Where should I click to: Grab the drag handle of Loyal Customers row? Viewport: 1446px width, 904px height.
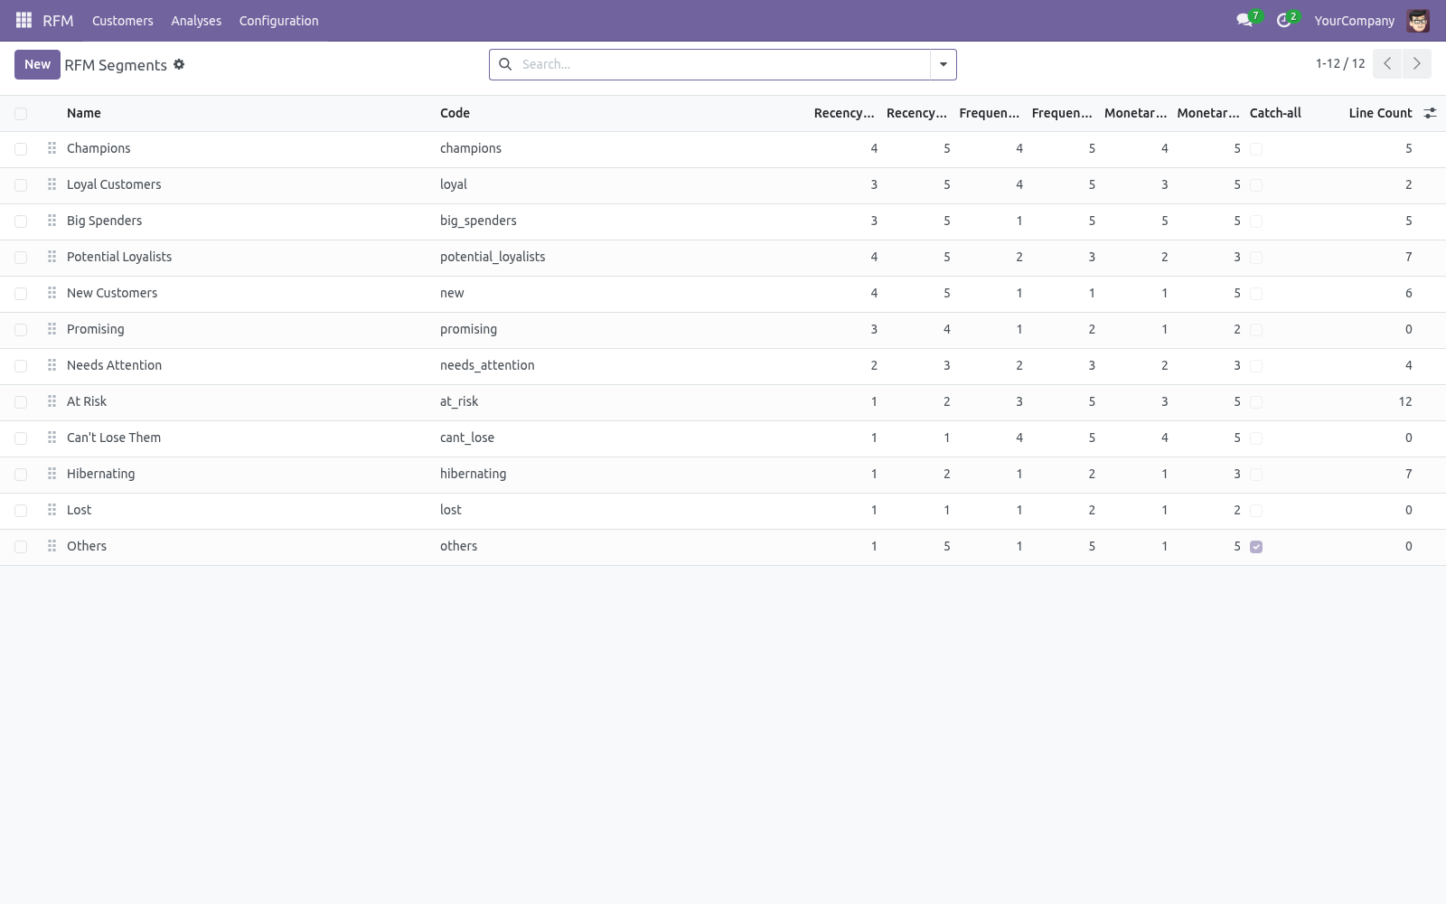click(x=52, y=184)
